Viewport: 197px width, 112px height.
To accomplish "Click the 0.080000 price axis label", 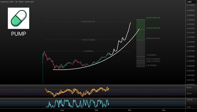I will click(191, 10).
